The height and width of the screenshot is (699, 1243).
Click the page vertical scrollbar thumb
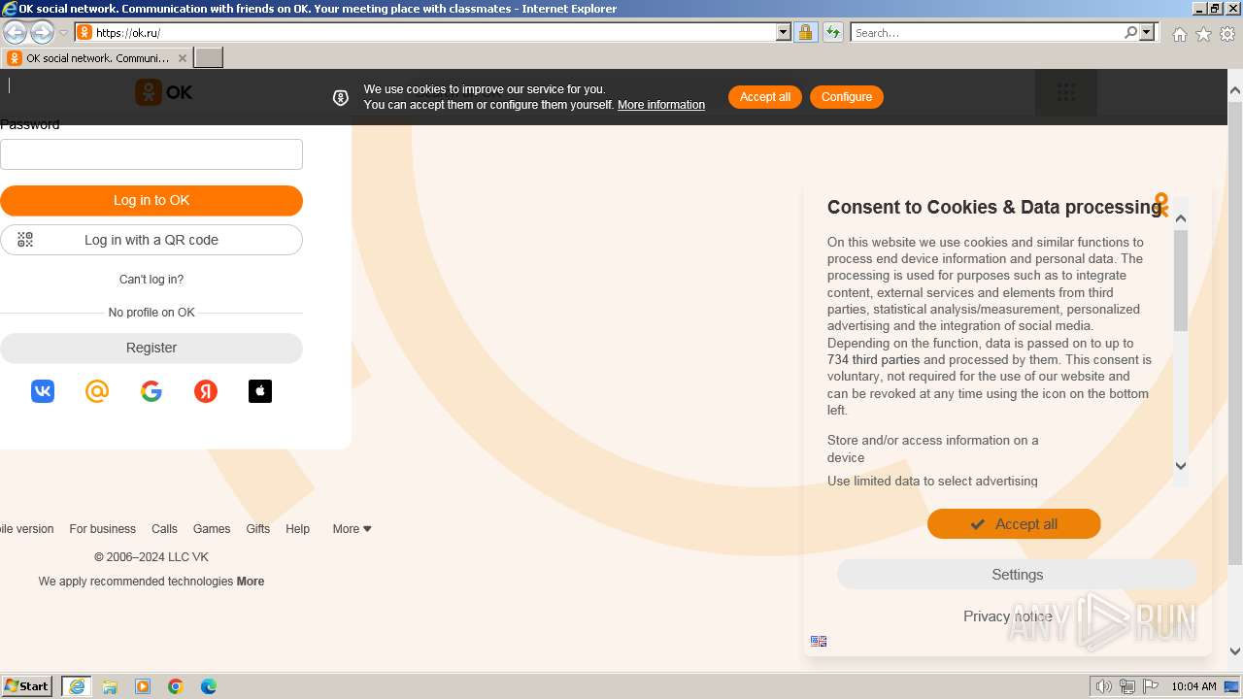1235,333
